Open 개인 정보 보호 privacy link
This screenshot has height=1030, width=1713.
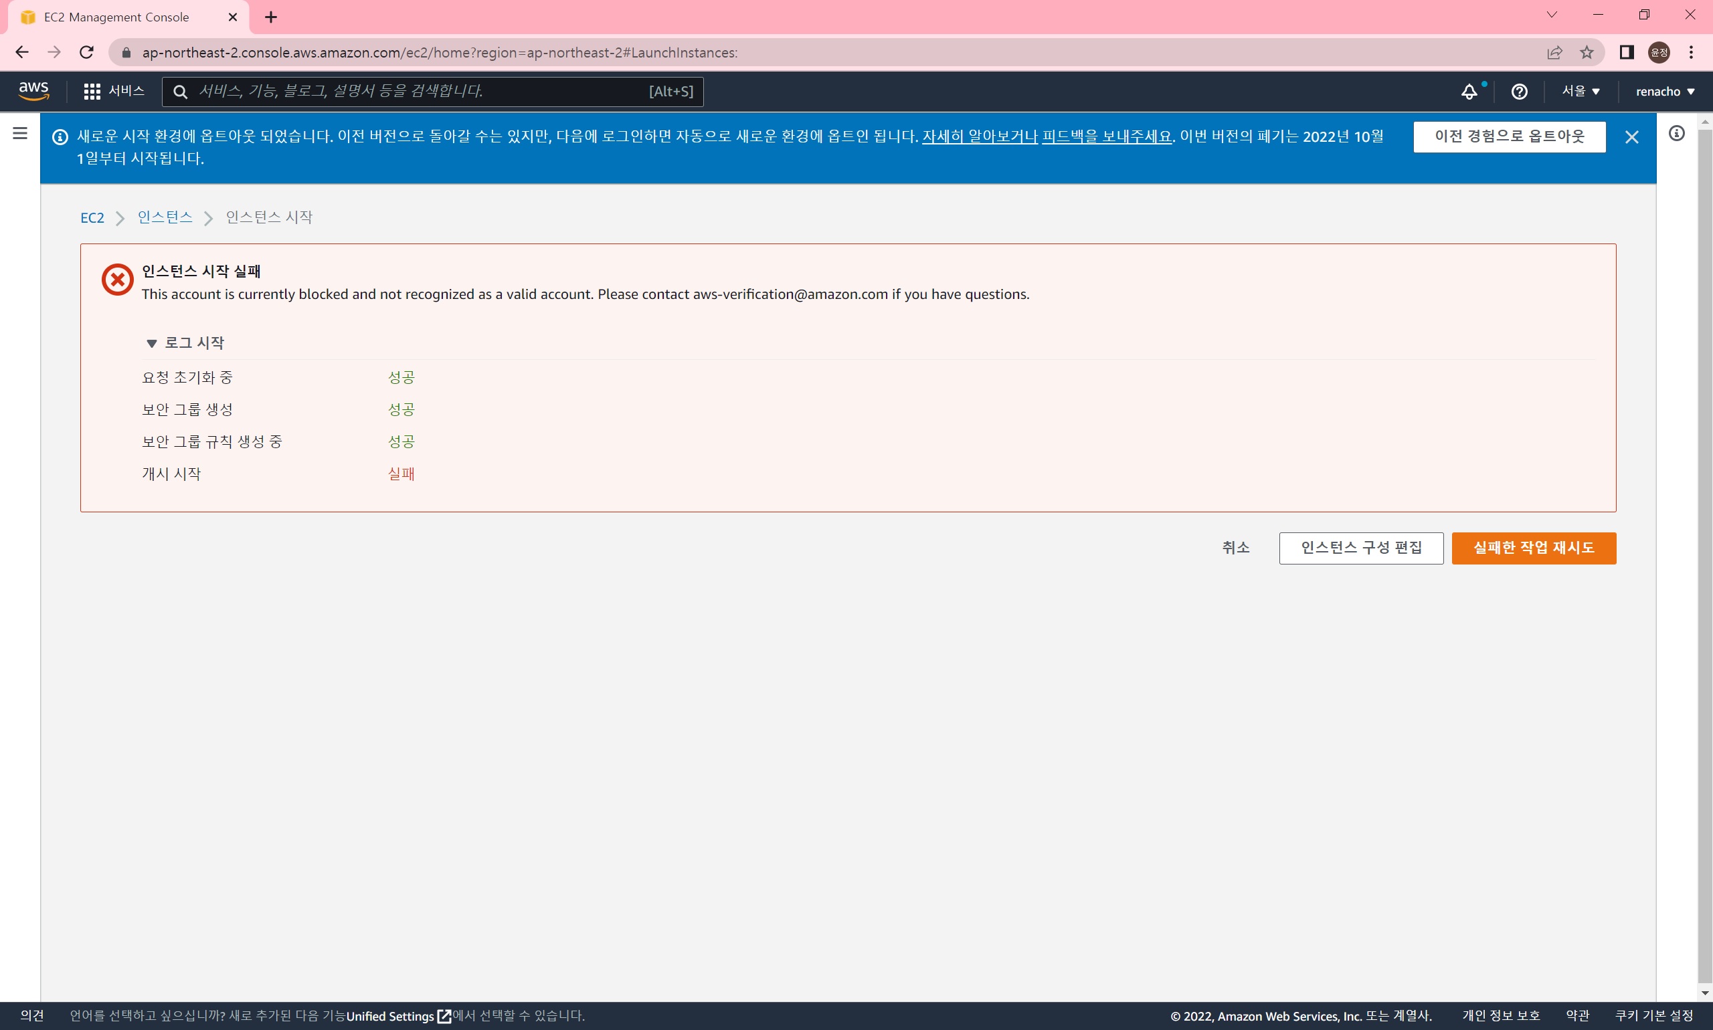coord(1502,1015)
